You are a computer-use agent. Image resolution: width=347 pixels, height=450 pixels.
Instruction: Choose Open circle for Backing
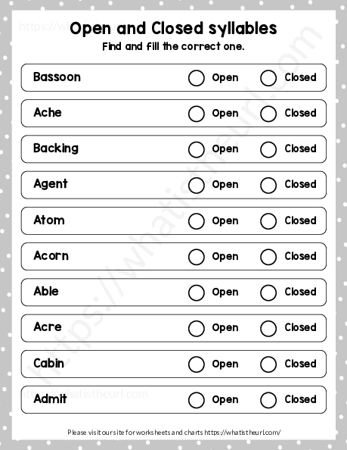(x=197, y=149)
